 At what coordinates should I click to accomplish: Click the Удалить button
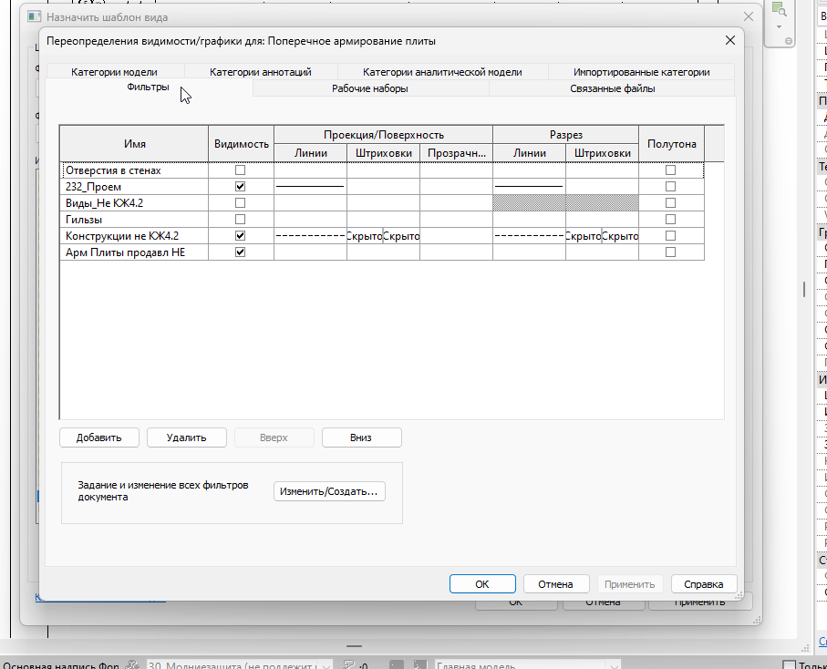point(187,437)
